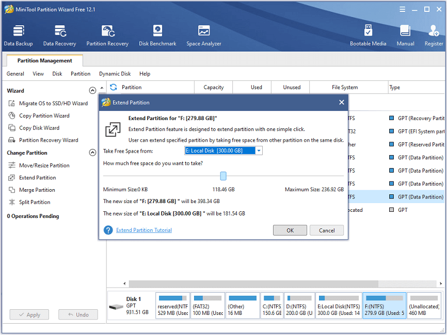Click the Merge Partition icon
The width and height of the screenshot is (447, 335).
point(12,190)
